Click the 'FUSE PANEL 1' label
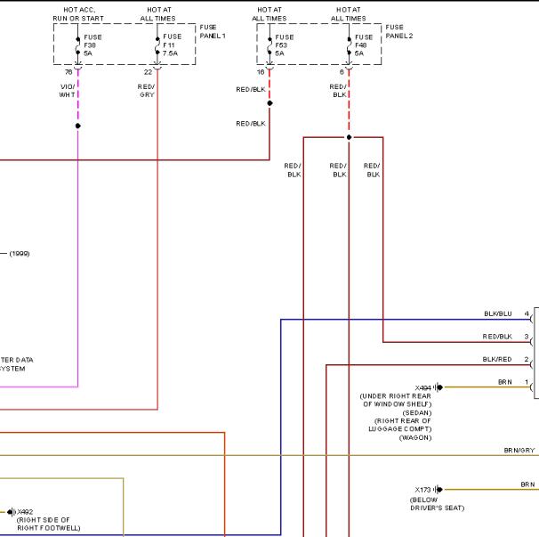 tap(213, 31)
